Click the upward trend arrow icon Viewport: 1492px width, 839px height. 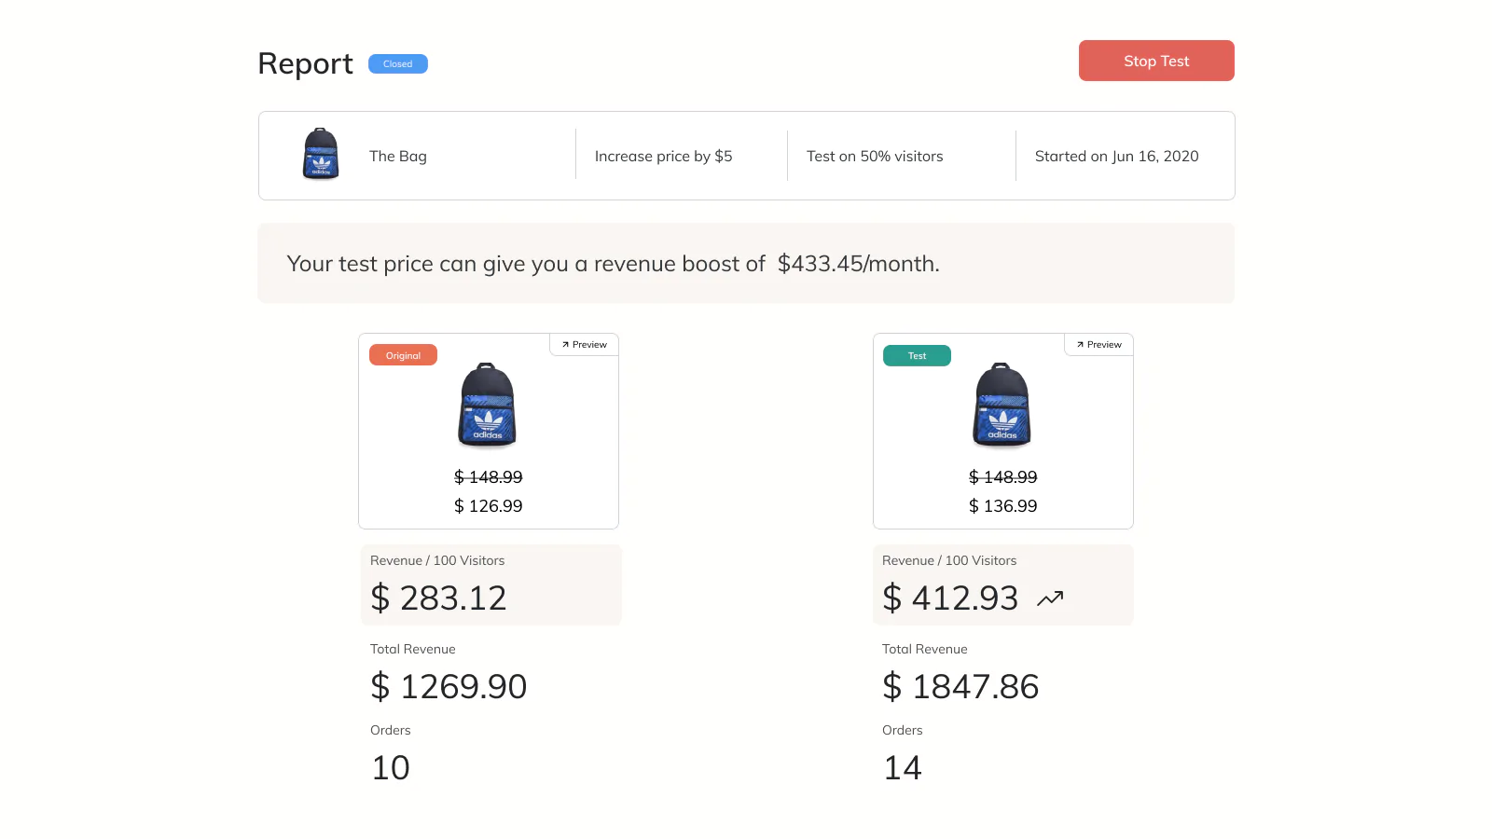[1050, 598]
